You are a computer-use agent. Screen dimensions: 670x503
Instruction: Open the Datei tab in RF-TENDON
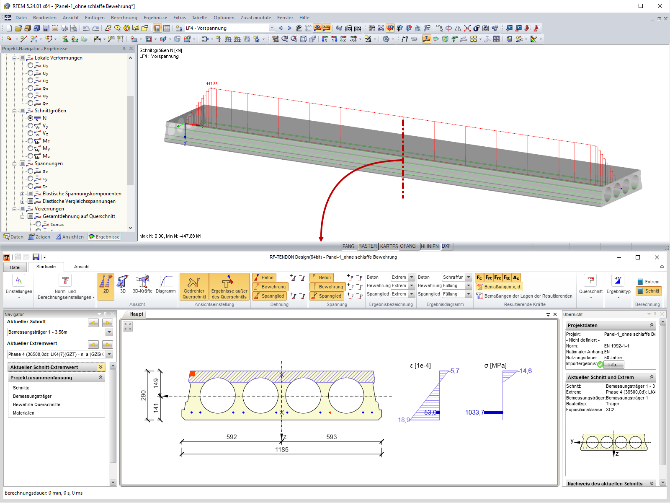pyautogui.click(x=15, y=267)
